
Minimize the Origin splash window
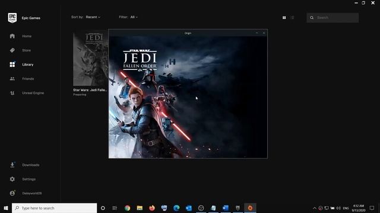point(256,33)
